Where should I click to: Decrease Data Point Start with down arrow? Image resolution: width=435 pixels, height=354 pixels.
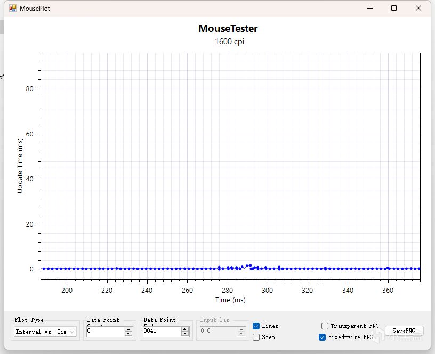(128, 334)
